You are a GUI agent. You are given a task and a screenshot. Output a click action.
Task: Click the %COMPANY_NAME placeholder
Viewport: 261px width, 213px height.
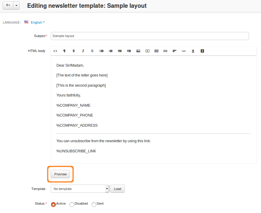tap(73, 105)
